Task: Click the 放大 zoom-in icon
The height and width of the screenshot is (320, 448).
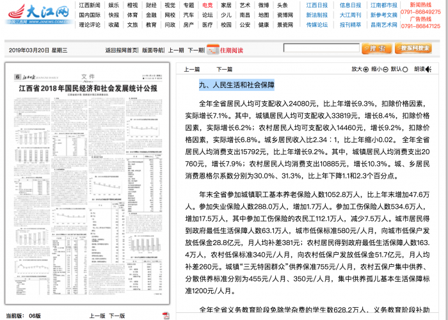Action: pyautogui.click(x=366, y=69)
